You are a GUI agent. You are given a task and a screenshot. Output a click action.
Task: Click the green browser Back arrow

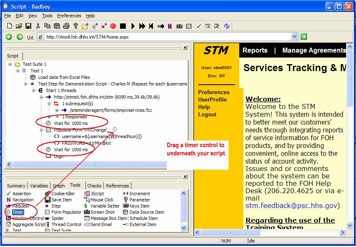tap(9, 37)
